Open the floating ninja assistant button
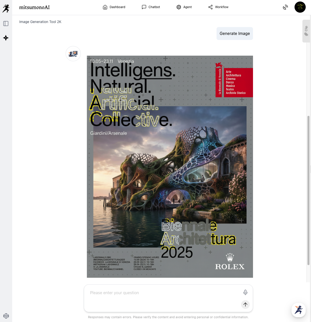 pos(298,310)
